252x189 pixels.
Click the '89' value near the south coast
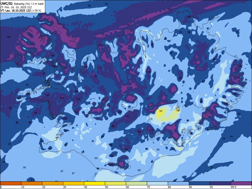[139, 170]
